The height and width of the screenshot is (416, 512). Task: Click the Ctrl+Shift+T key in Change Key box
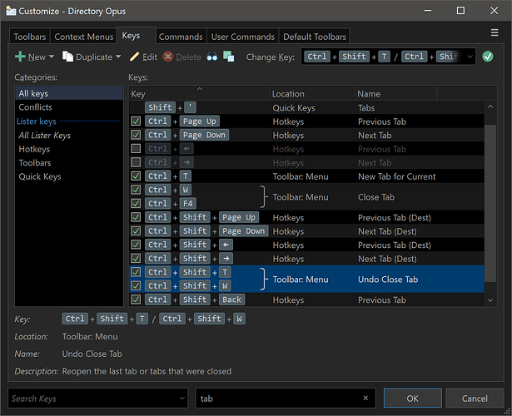coord(347,57)
